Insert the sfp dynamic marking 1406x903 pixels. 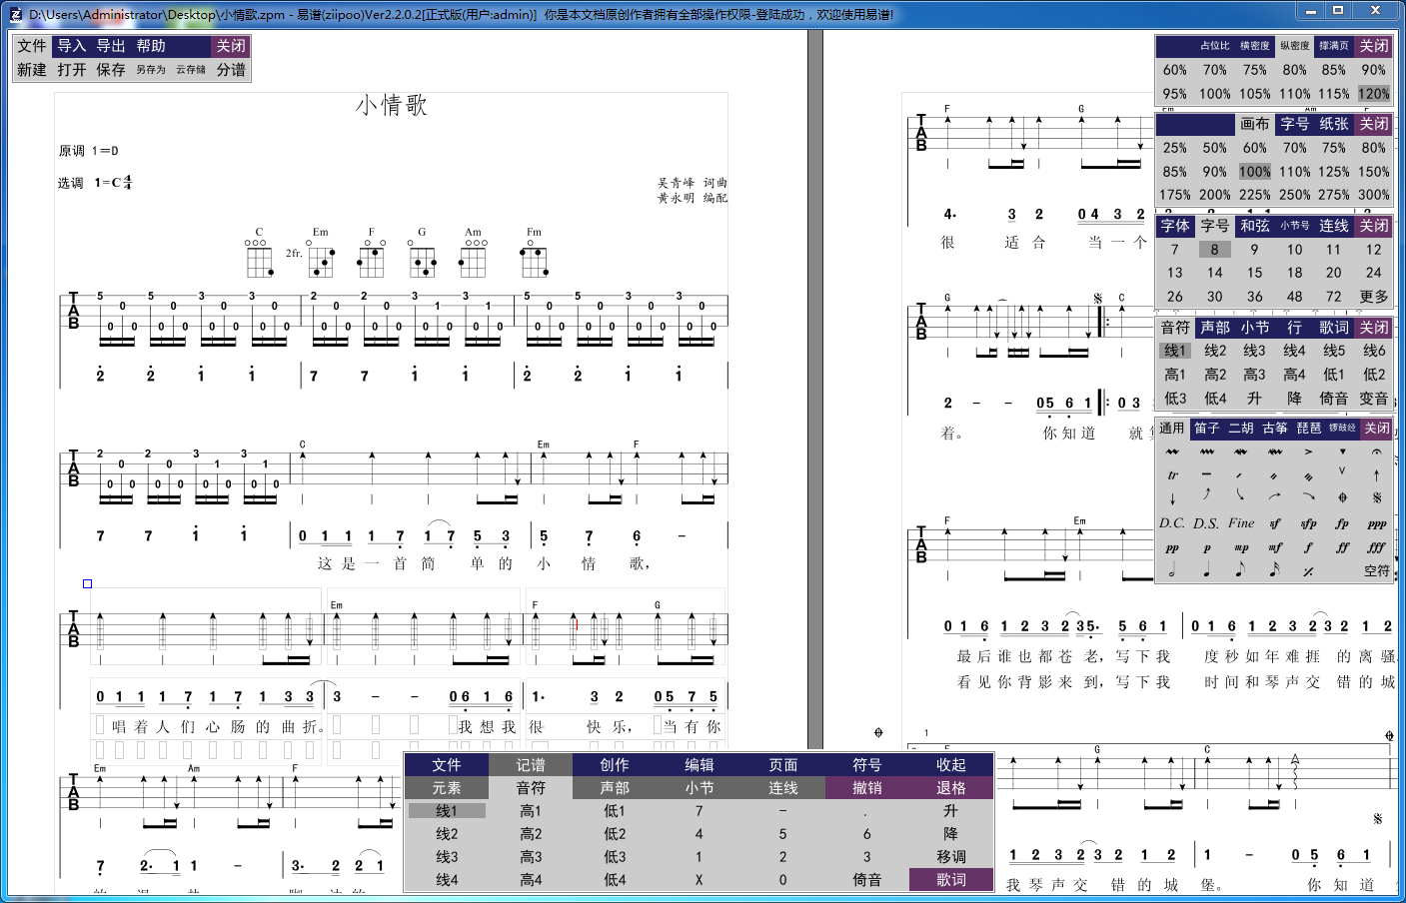tap(1309, 522)
